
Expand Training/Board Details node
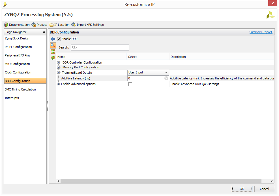click(58, 73)
